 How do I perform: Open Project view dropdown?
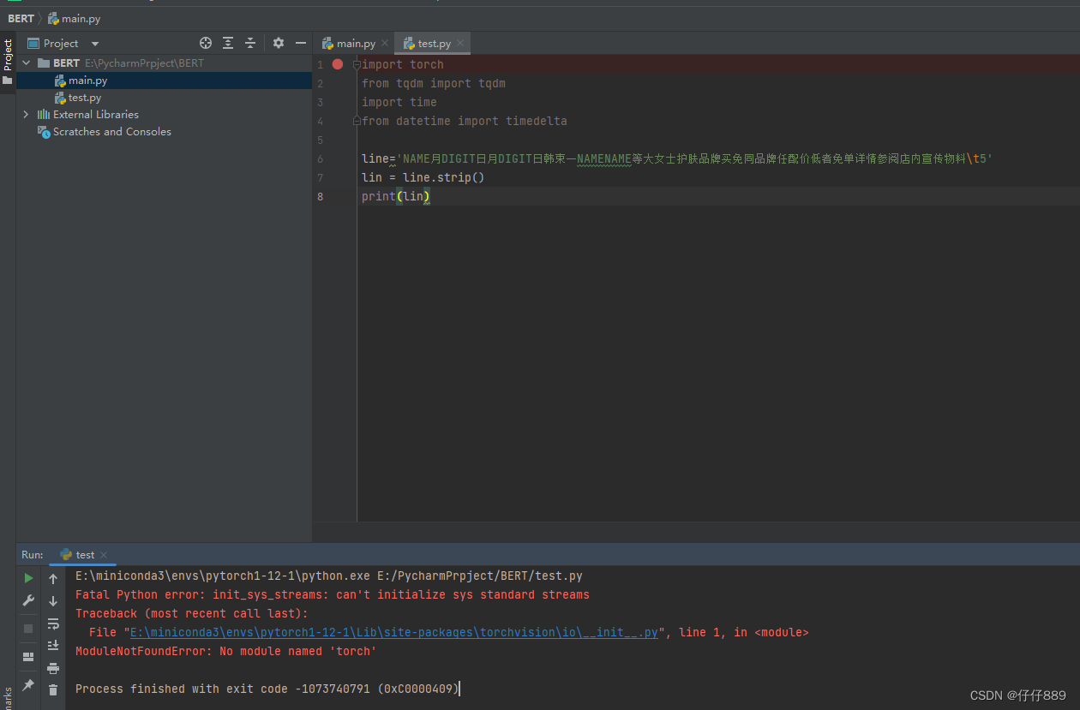(x=95, y=44)
